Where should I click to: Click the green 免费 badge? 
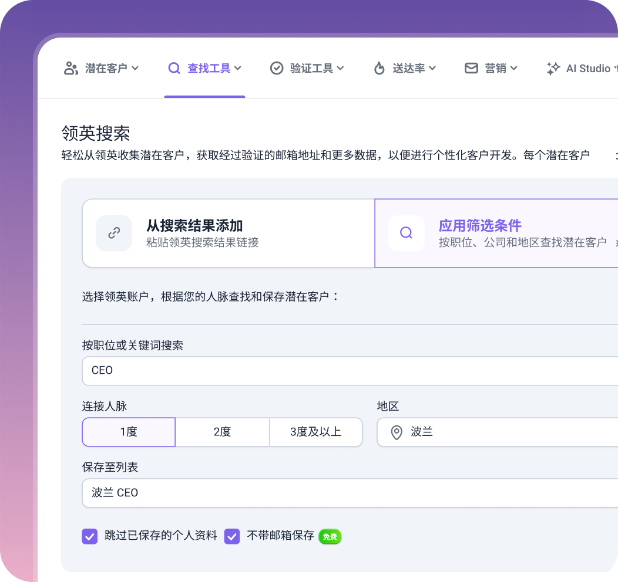(330, 537)
